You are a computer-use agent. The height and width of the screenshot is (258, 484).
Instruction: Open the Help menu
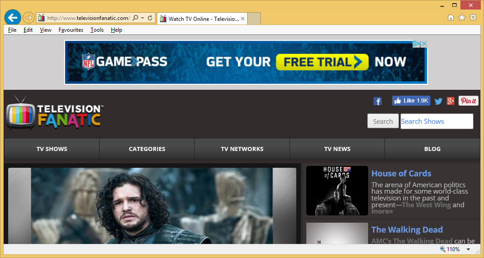click(116, 30)
